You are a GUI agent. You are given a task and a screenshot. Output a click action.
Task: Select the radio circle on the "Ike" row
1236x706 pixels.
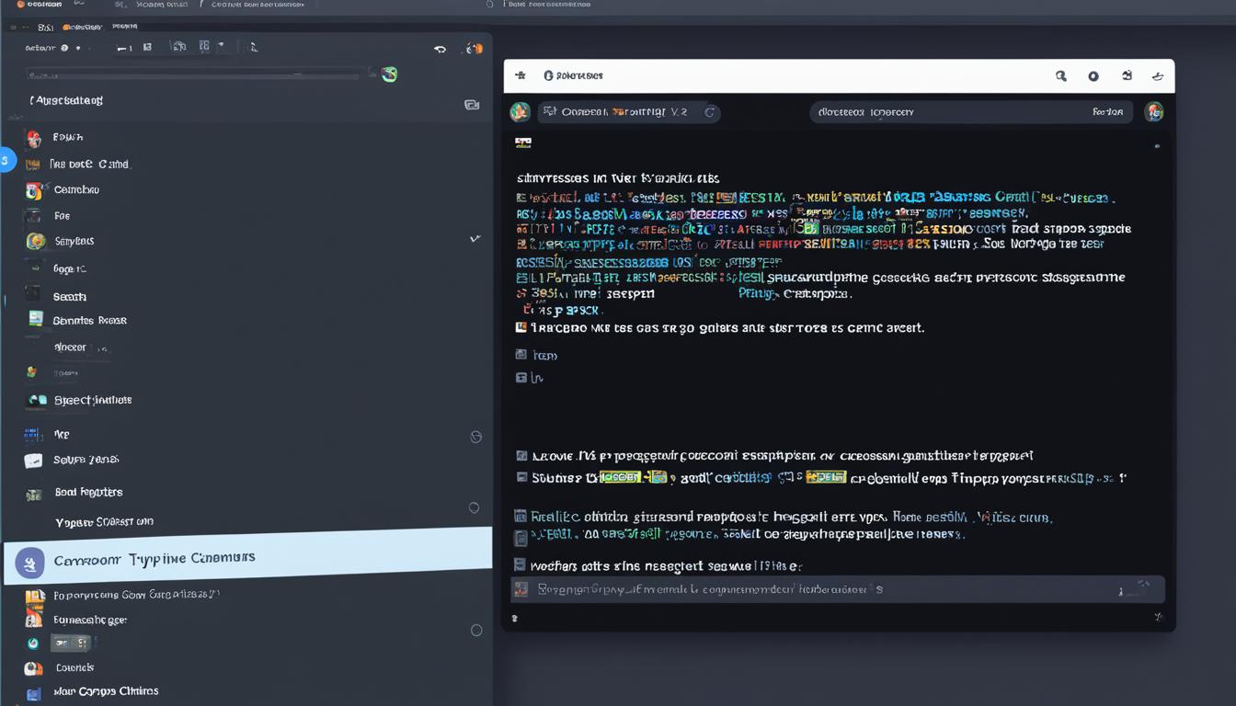(x=475, y=437)
